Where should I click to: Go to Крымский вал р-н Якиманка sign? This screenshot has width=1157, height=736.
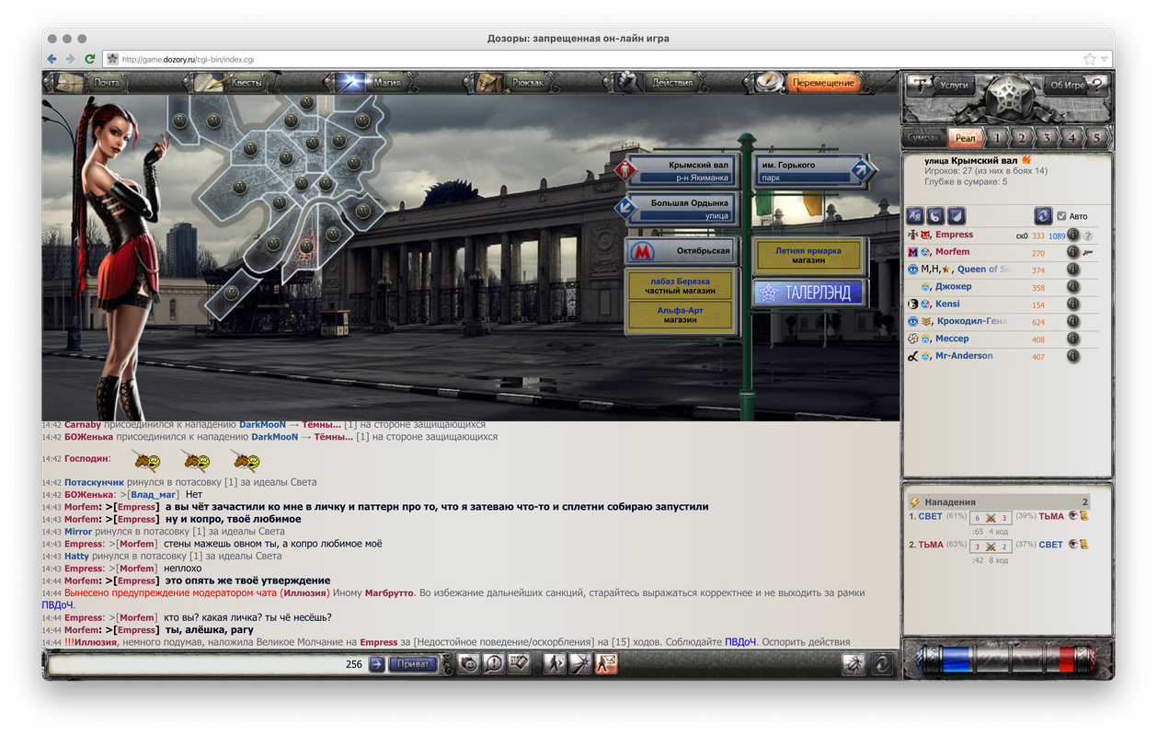tap(676, 171)
